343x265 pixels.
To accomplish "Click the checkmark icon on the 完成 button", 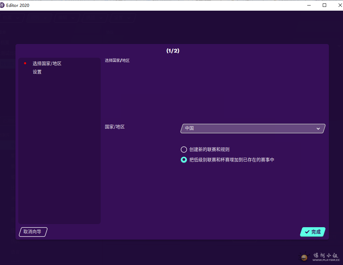I will coord(307,232).
